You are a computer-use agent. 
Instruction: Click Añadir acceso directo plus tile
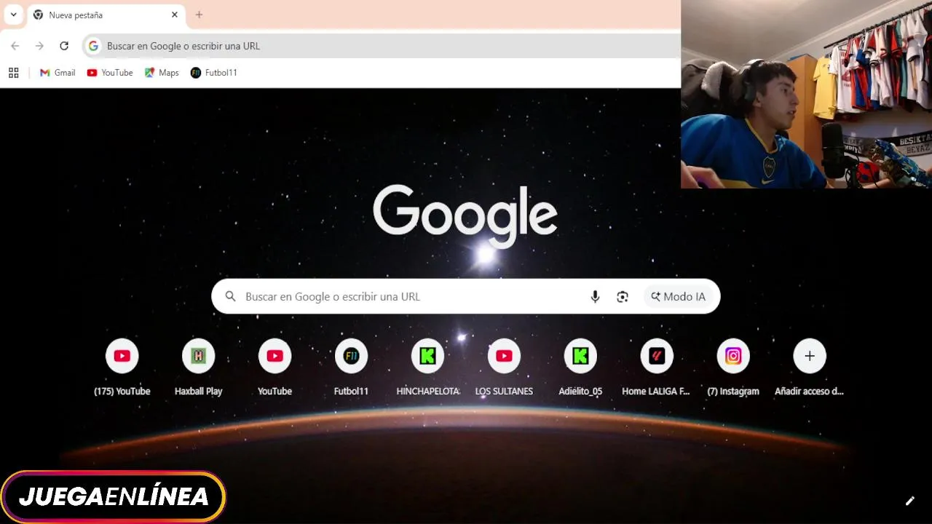810,368
